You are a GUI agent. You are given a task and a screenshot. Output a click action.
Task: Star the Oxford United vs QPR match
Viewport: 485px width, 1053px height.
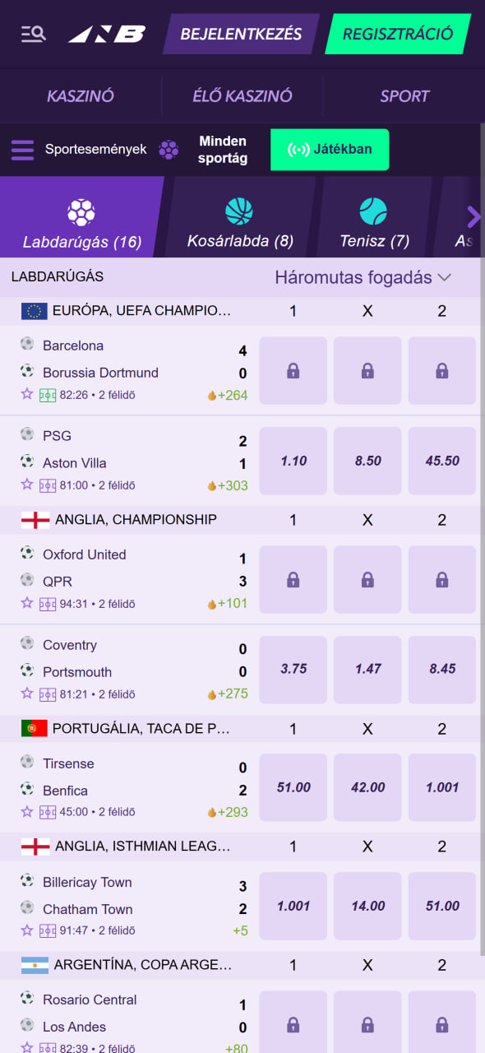click(27, 603)
